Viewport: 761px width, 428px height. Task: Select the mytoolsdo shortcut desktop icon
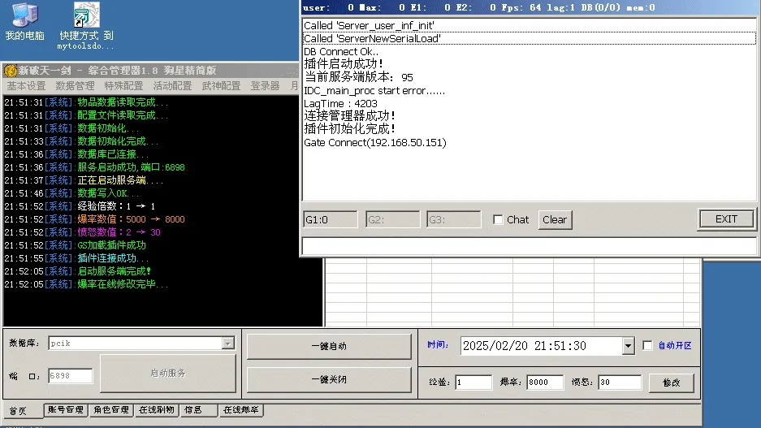point(86,26)
